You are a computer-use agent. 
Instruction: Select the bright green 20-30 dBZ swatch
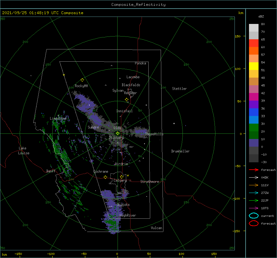pyautogui.click(x=254, y=128)
